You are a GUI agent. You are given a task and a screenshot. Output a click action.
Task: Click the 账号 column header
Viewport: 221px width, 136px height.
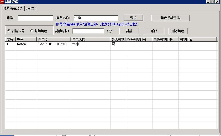click(x=26, y=40)
